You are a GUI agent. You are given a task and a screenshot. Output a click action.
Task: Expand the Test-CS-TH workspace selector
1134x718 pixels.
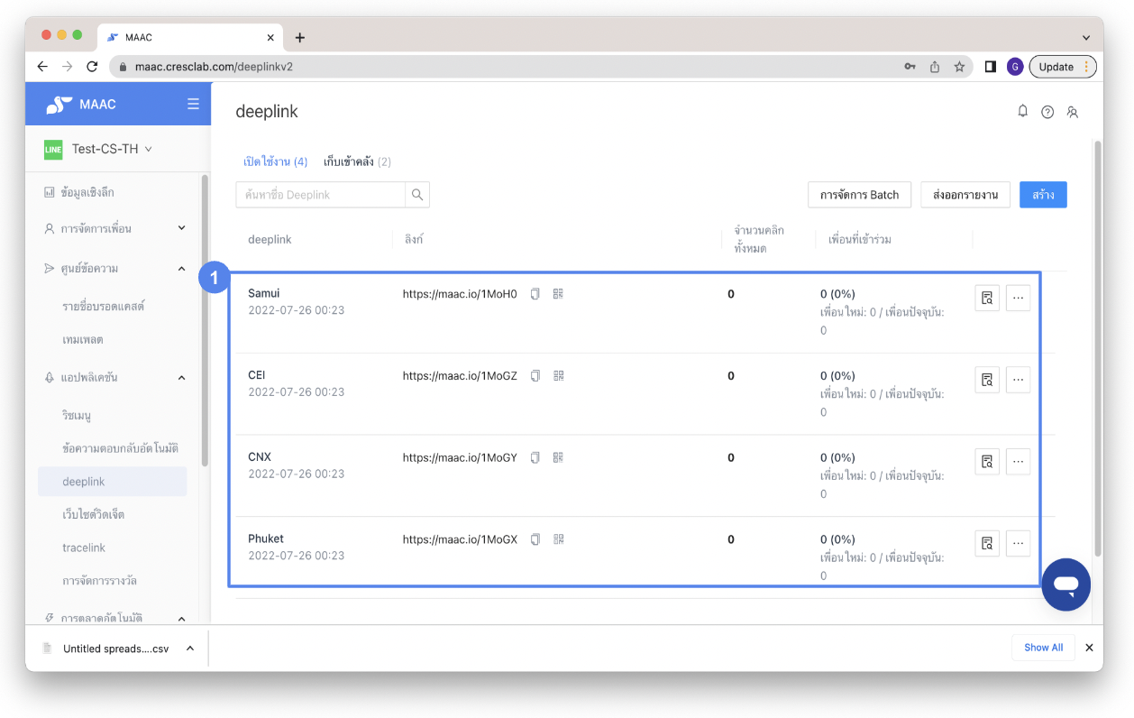click(x=99, y=148)
